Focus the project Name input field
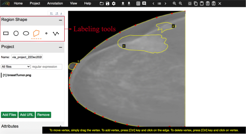246x134 pixels. [x=27, y=57]
